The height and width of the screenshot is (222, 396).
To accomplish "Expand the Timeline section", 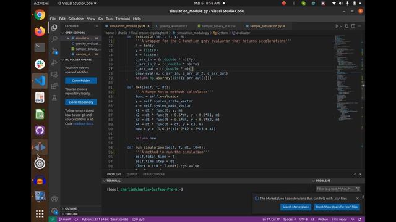I will 72,214.
